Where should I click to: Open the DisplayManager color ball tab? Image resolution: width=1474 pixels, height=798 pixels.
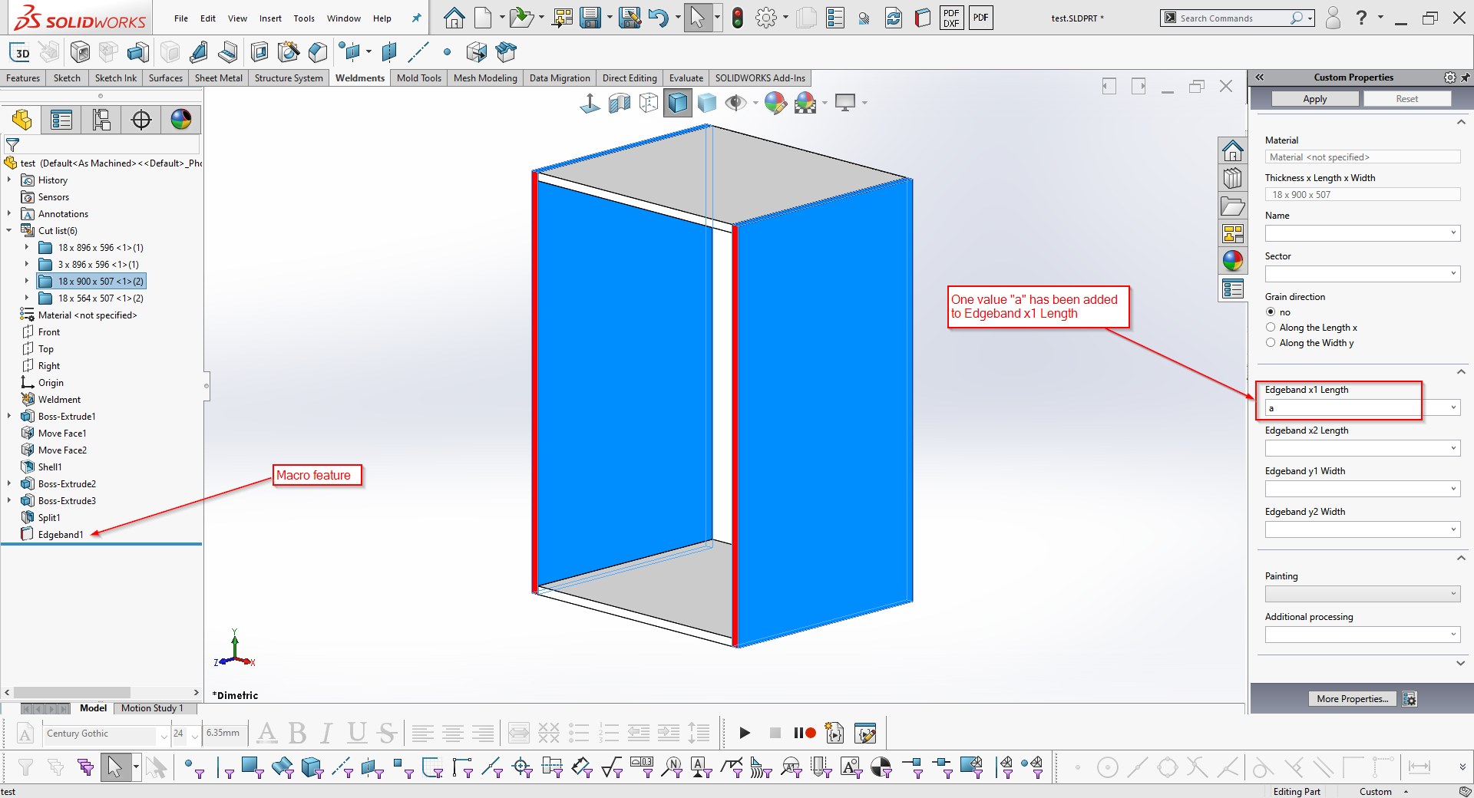point(181,120)
